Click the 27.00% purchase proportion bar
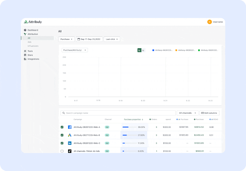246x171 pixels. tap(130, 135)
